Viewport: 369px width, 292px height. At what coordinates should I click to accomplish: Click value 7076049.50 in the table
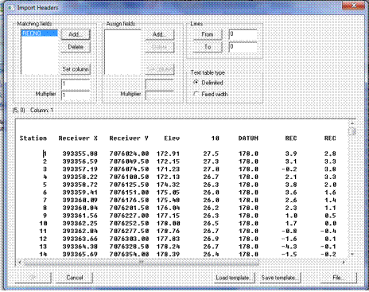tap(129, 162)
